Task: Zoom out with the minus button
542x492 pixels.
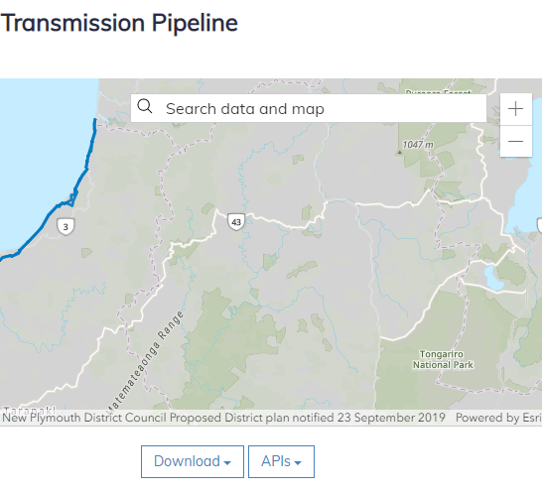Action: [x=515, y=141]
